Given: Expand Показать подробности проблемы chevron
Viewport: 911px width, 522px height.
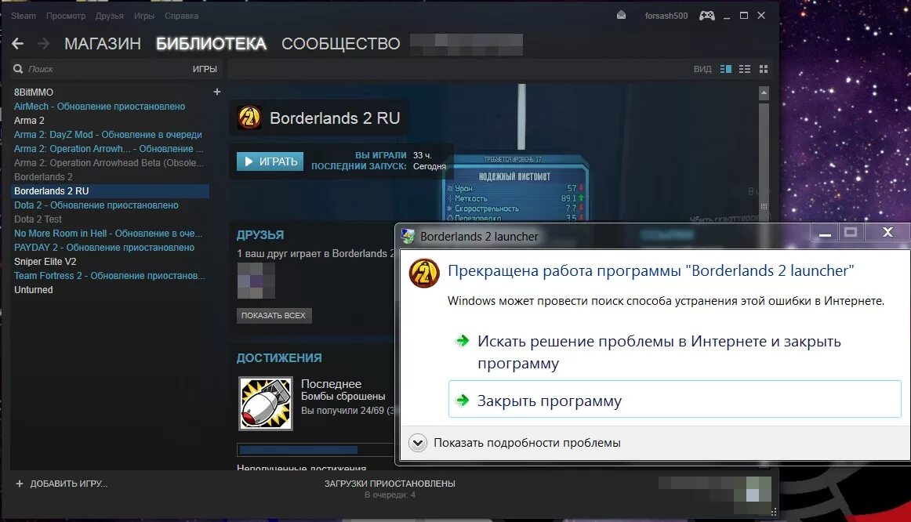Looking at the screenshot, I should pyautogui.click(x=417, y=443).
